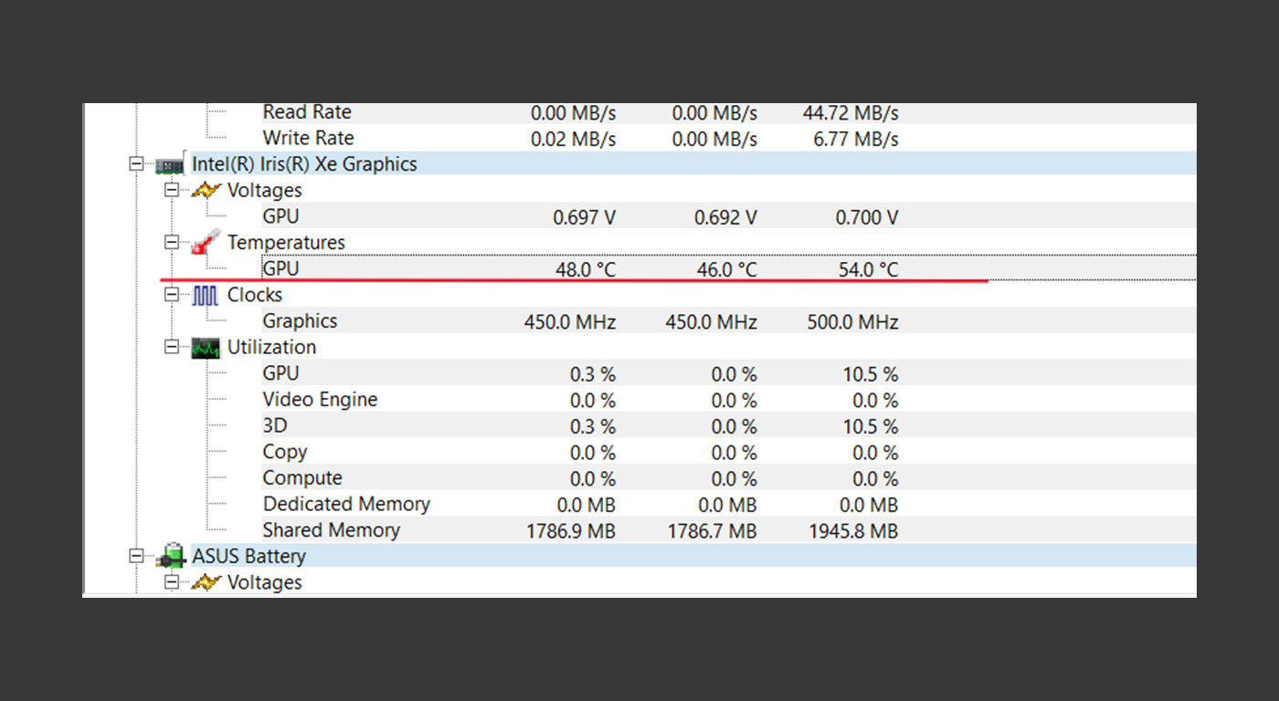1279x701 pixels.
Task: Select the Compute utilization row
Action: pyautogui.click(x=728, y=478)
